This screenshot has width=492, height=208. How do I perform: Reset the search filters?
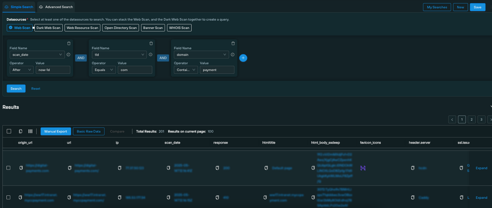36,89
